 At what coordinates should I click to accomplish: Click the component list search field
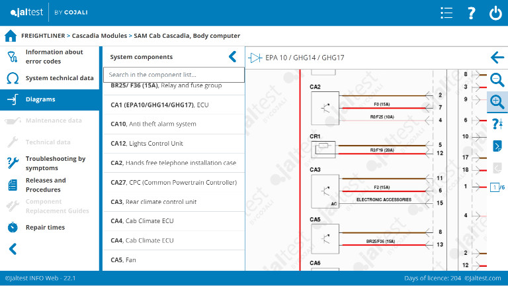click(173, 75)
